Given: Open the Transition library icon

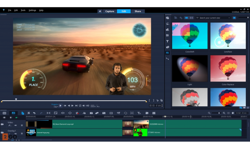Looking at the screenshot, I should 167,35.
